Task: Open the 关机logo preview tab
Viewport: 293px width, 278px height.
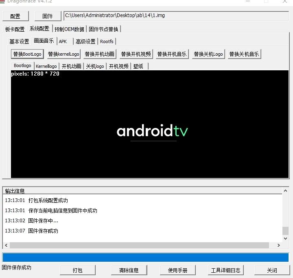Action: coord(95,66)
